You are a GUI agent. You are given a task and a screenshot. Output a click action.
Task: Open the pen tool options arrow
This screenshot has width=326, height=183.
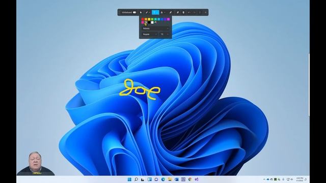[x=149, y=12]
